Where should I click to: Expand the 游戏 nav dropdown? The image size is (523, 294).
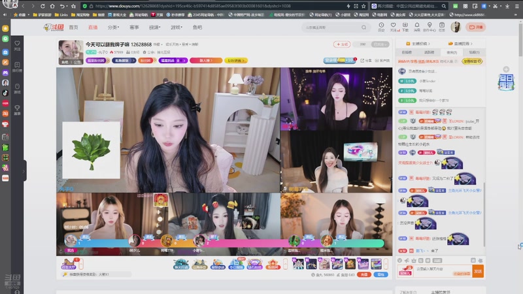pyautogui.click(x=177, y=27)
